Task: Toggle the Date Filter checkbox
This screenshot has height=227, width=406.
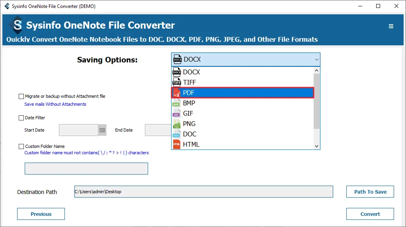Action: 21,118
